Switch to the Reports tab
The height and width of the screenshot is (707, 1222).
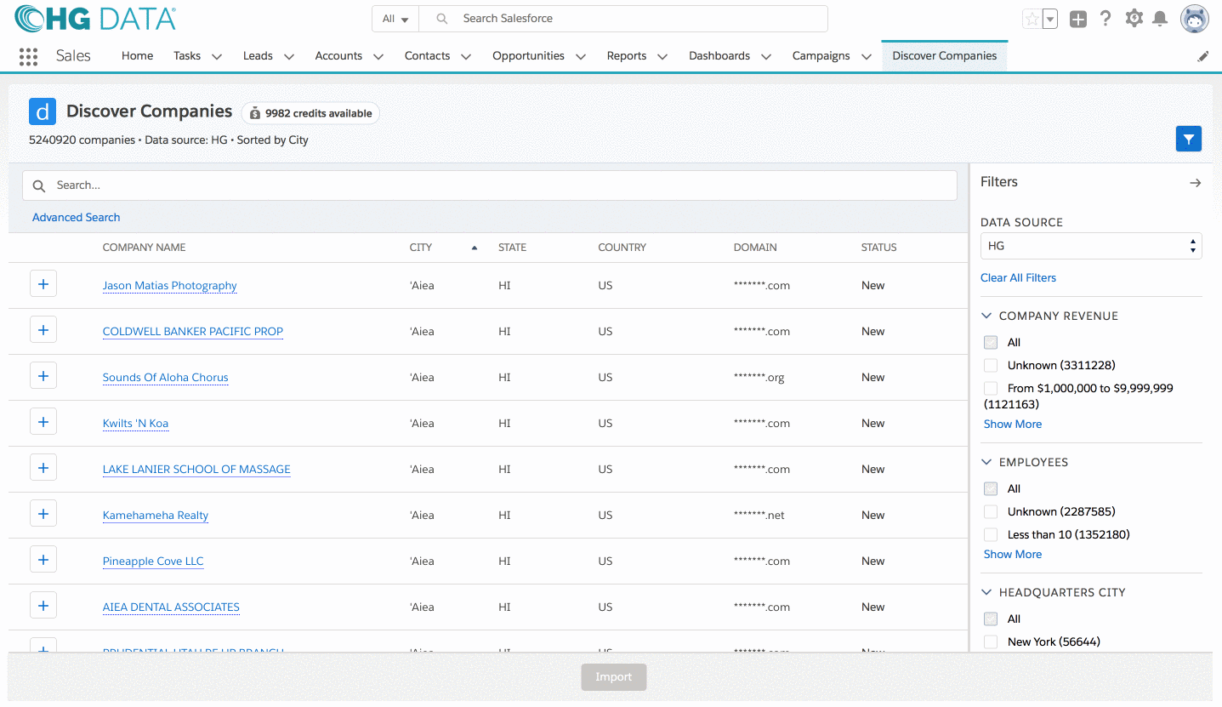pos(626,56)
